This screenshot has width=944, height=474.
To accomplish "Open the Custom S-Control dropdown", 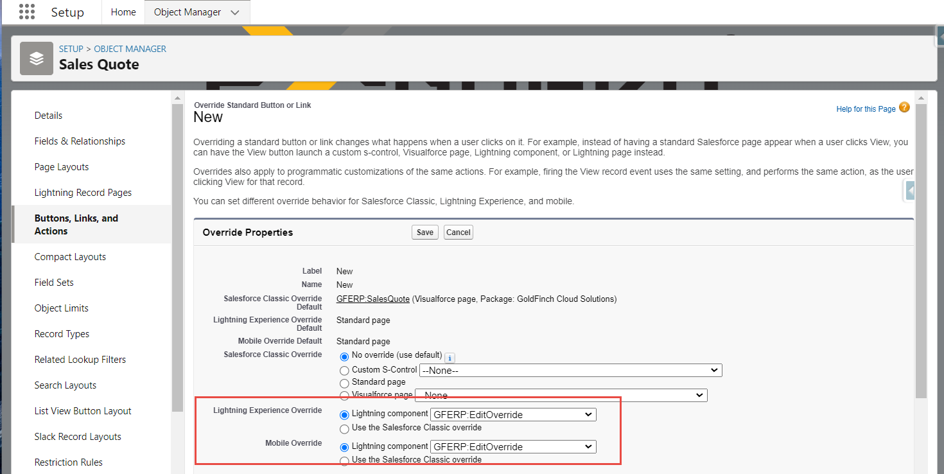I will (x=571, y=371).
